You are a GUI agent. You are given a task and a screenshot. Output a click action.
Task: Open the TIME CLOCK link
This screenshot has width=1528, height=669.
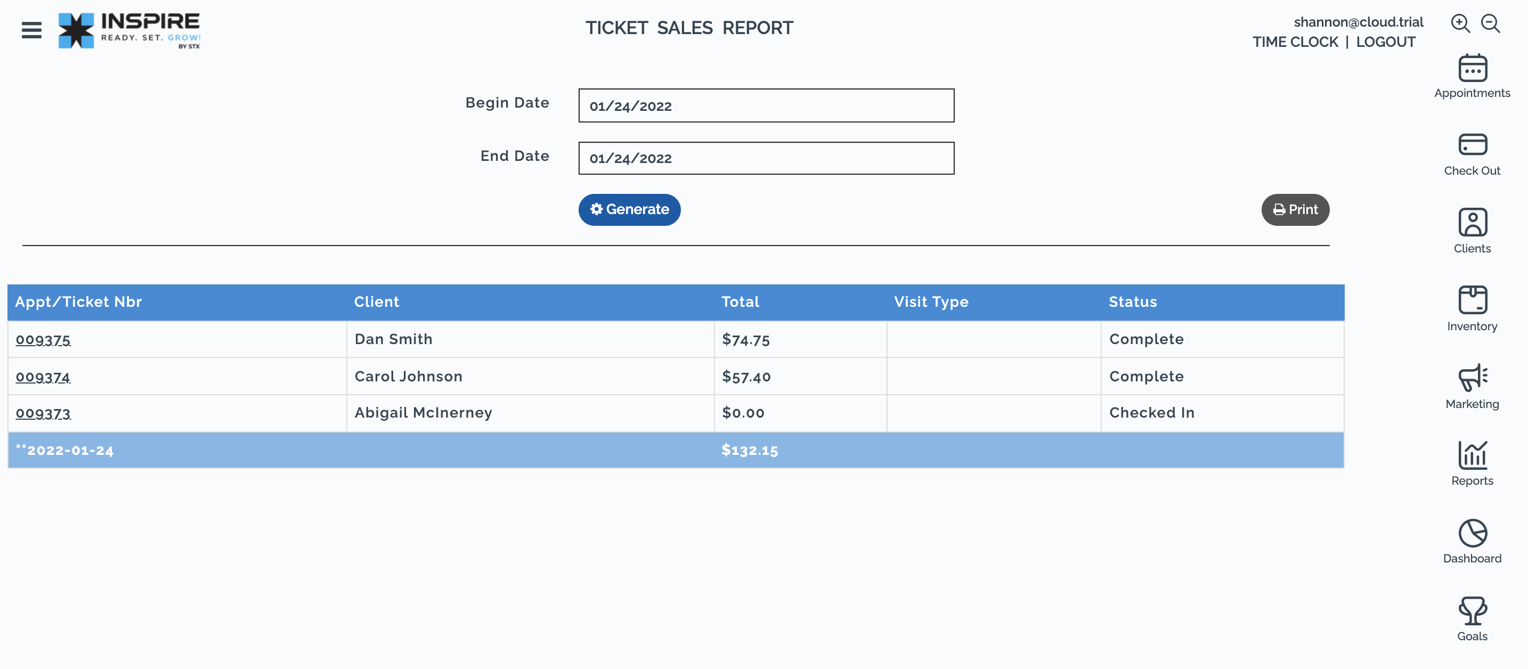click(x=1296, y=42)
